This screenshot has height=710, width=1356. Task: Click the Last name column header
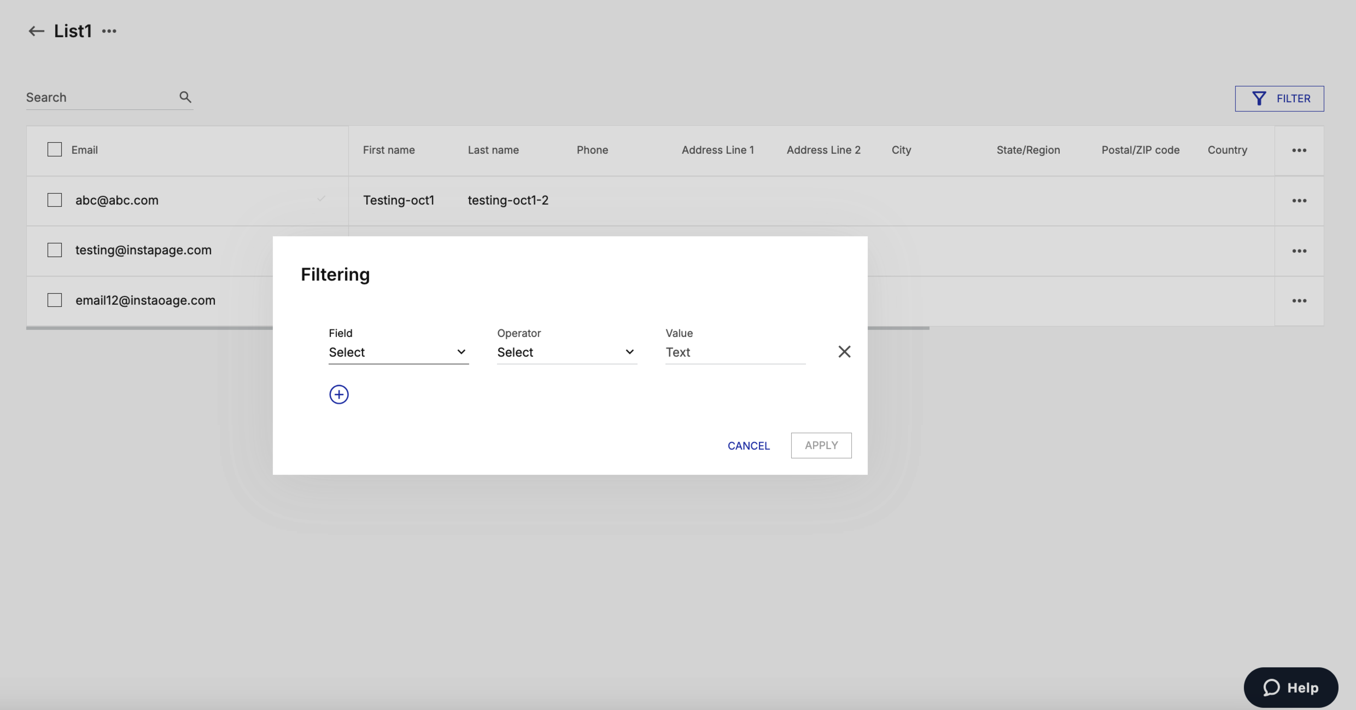pyautogui.click(x=493, y=150)
